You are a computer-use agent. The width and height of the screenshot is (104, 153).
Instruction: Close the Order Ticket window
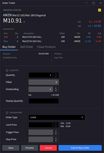pyautogui.click(x=101, y=3)
